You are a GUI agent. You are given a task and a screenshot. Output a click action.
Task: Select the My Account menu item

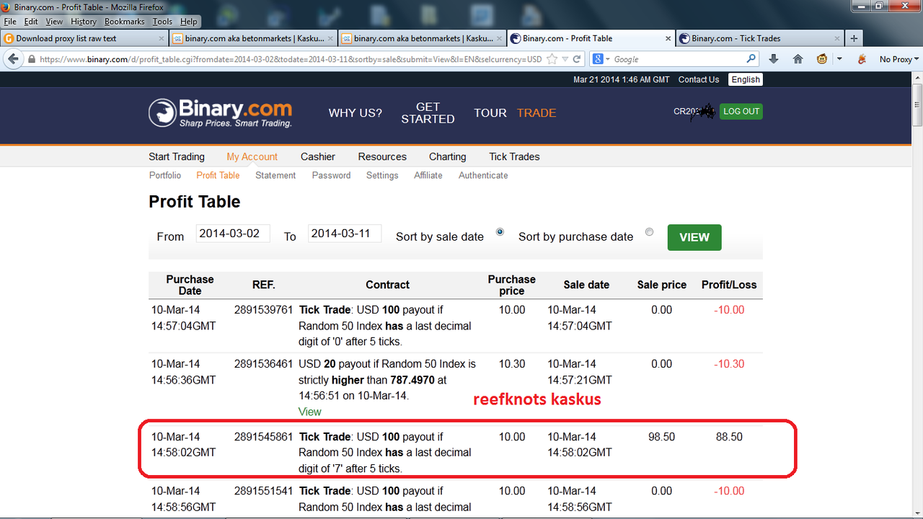(x=252, y=156)
